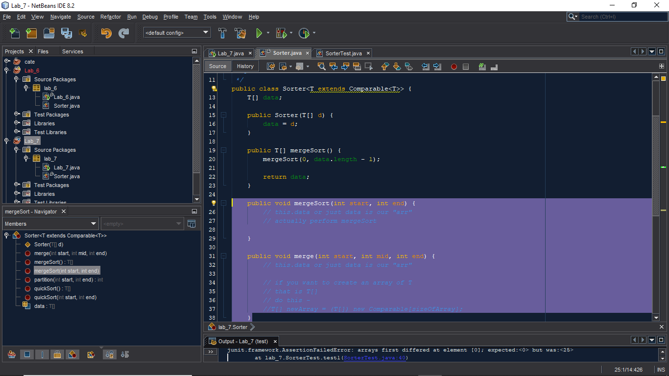
Task: Open the Refactor menu
Action: pos(110,16)
